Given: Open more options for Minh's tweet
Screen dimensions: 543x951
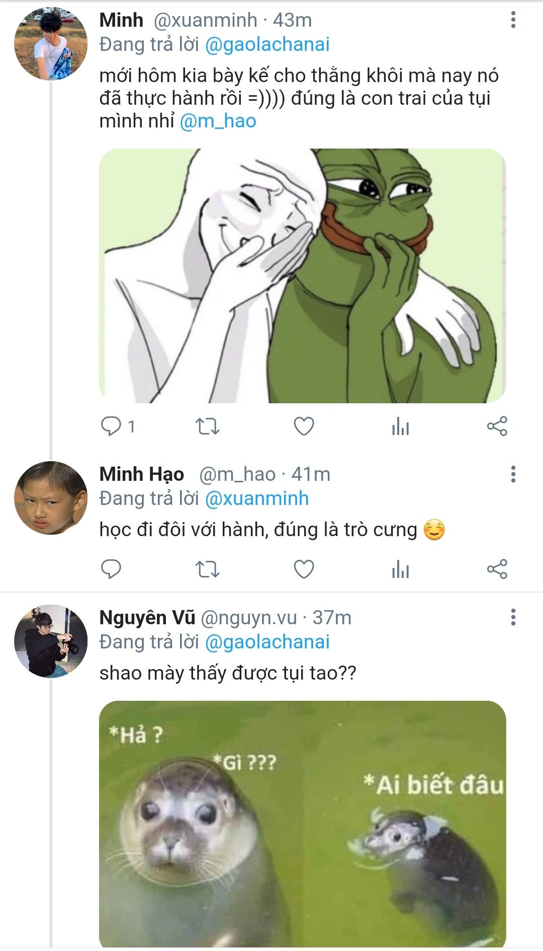Looking at the screenshot, I should tap(513, 20).
